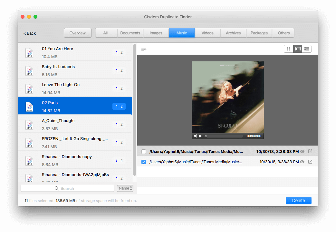Click the 188.69 MB status text
This screenshot has height=232, width=336.
[65, 201]
